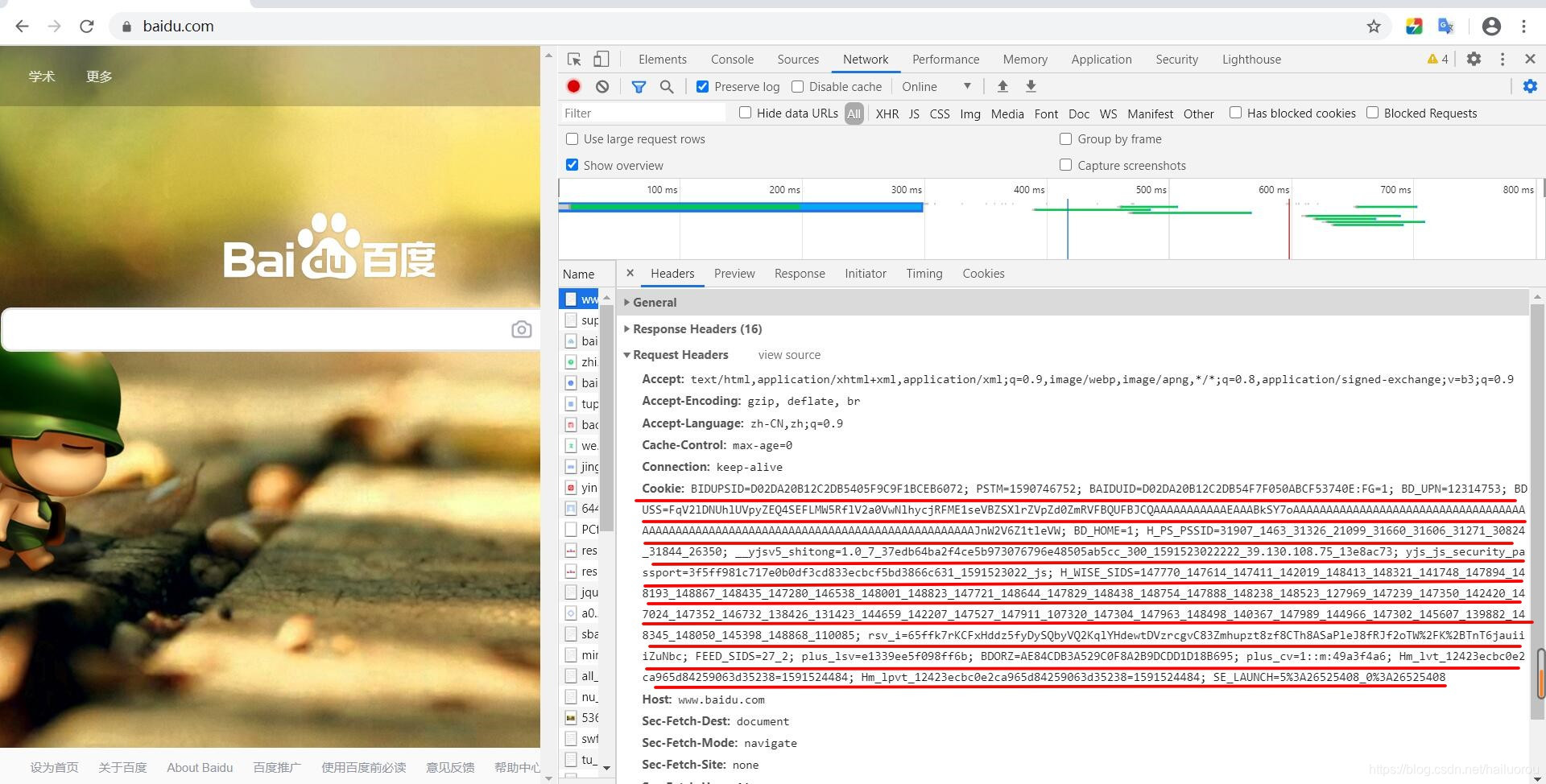The width and height of the screenshot is (1546, 784).
Task: Reload the baidu.com page
Action: (x=87, y=26)
